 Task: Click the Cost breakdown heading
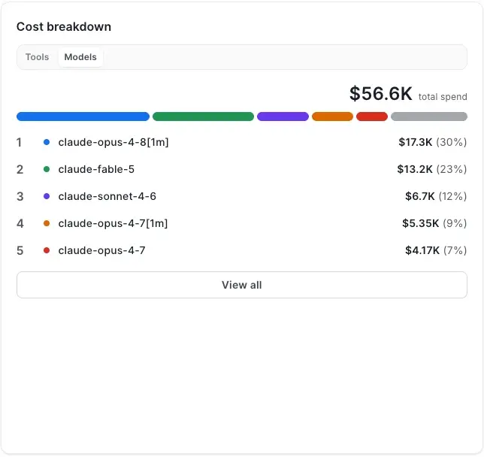point(64,27)
